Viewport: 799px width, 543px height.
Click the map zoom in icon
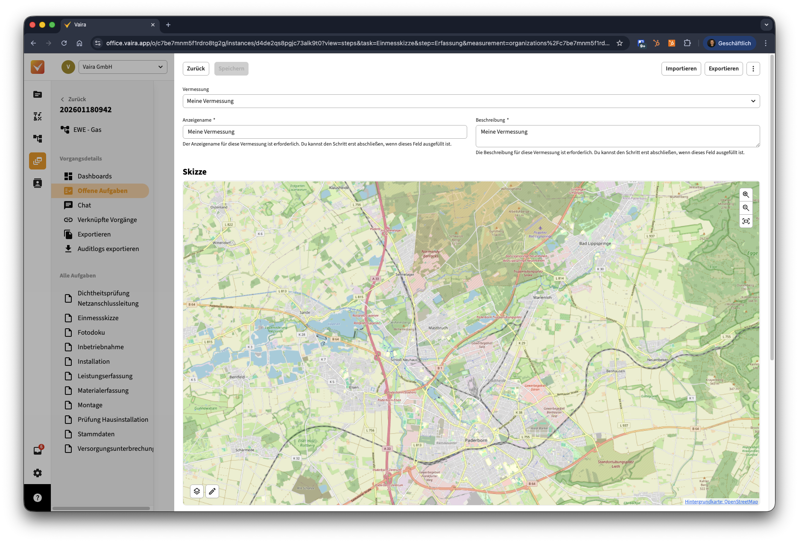point(746,195)
